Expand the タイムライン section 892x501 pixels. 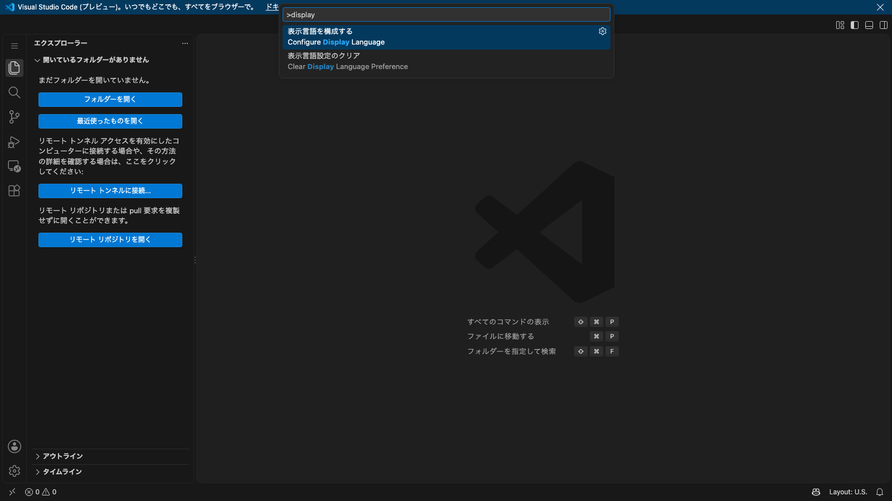coord(110,472)
